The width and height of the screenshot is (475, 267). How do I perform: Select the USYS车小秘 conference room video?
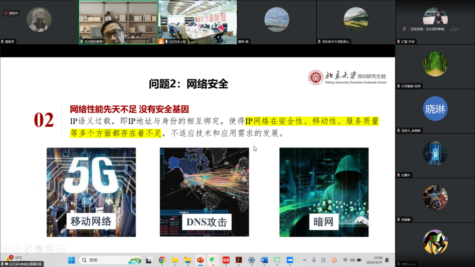197,22
